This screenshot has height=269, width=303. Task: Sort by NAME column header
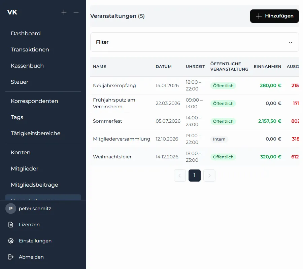tap(100, 67)
